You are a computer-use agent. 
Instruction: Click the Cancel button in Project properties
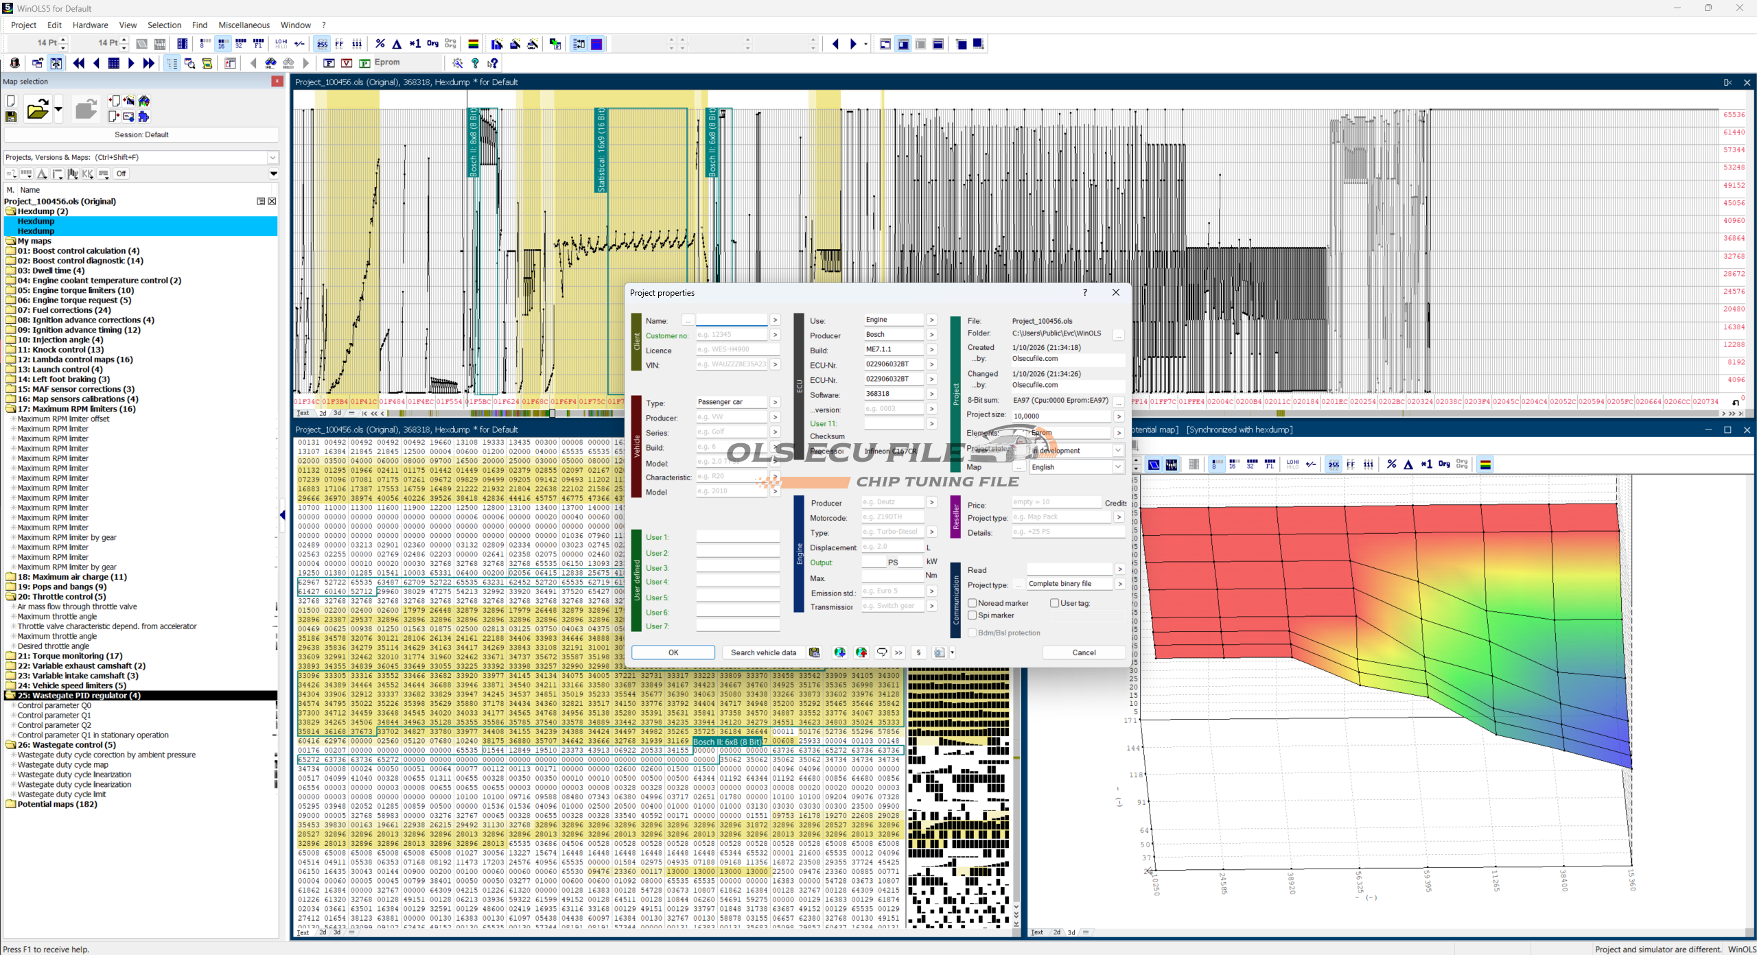coord(1084,652)
